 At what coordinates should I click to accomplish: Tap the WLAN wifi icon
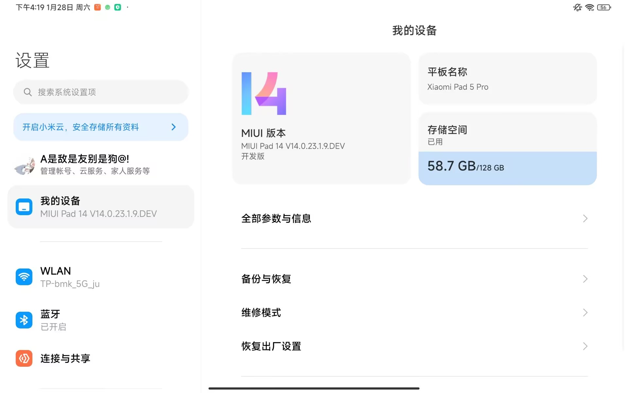click(x=24, y=277)
